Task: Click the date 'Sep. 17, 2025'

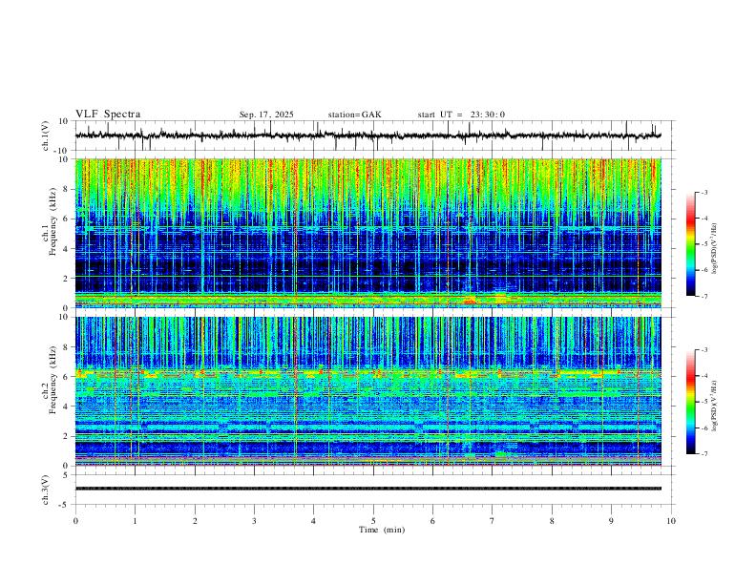Action: pyautogui.click(x=266, y=115)
